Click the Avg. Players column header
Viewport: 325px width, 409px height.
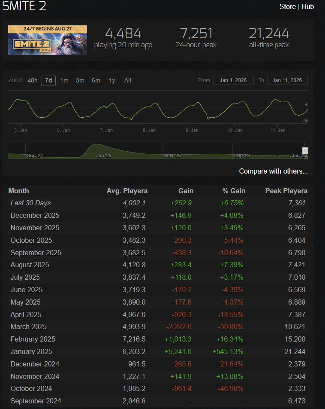tap(127, 191)
